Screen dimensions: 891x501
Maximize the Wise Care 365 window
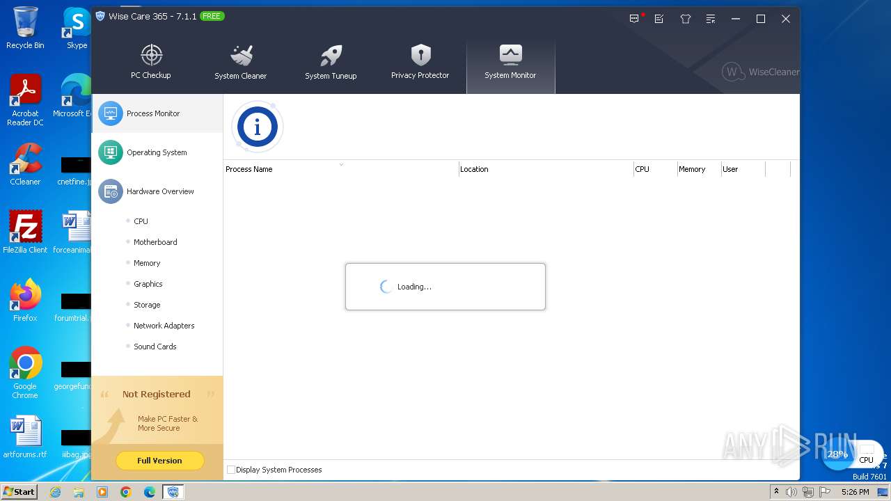[x=761, y=19]
